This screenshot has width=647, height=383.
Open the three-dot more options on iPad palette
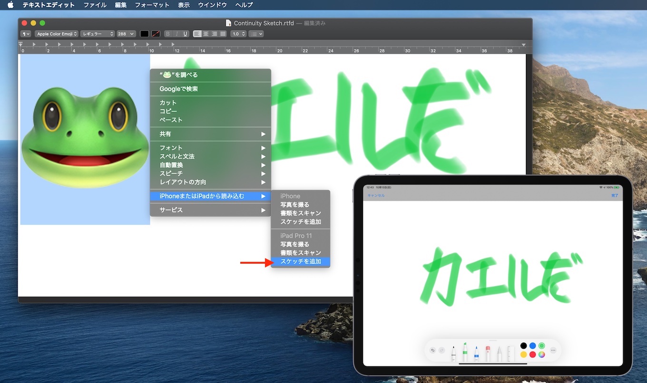[553, 350]
